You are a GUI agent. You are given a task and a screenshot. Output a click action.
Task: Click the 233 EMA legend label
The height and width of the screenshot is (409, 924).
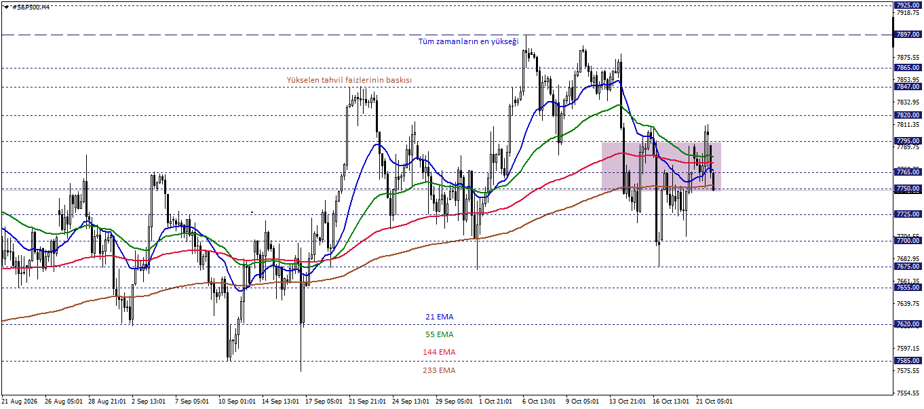440,370
